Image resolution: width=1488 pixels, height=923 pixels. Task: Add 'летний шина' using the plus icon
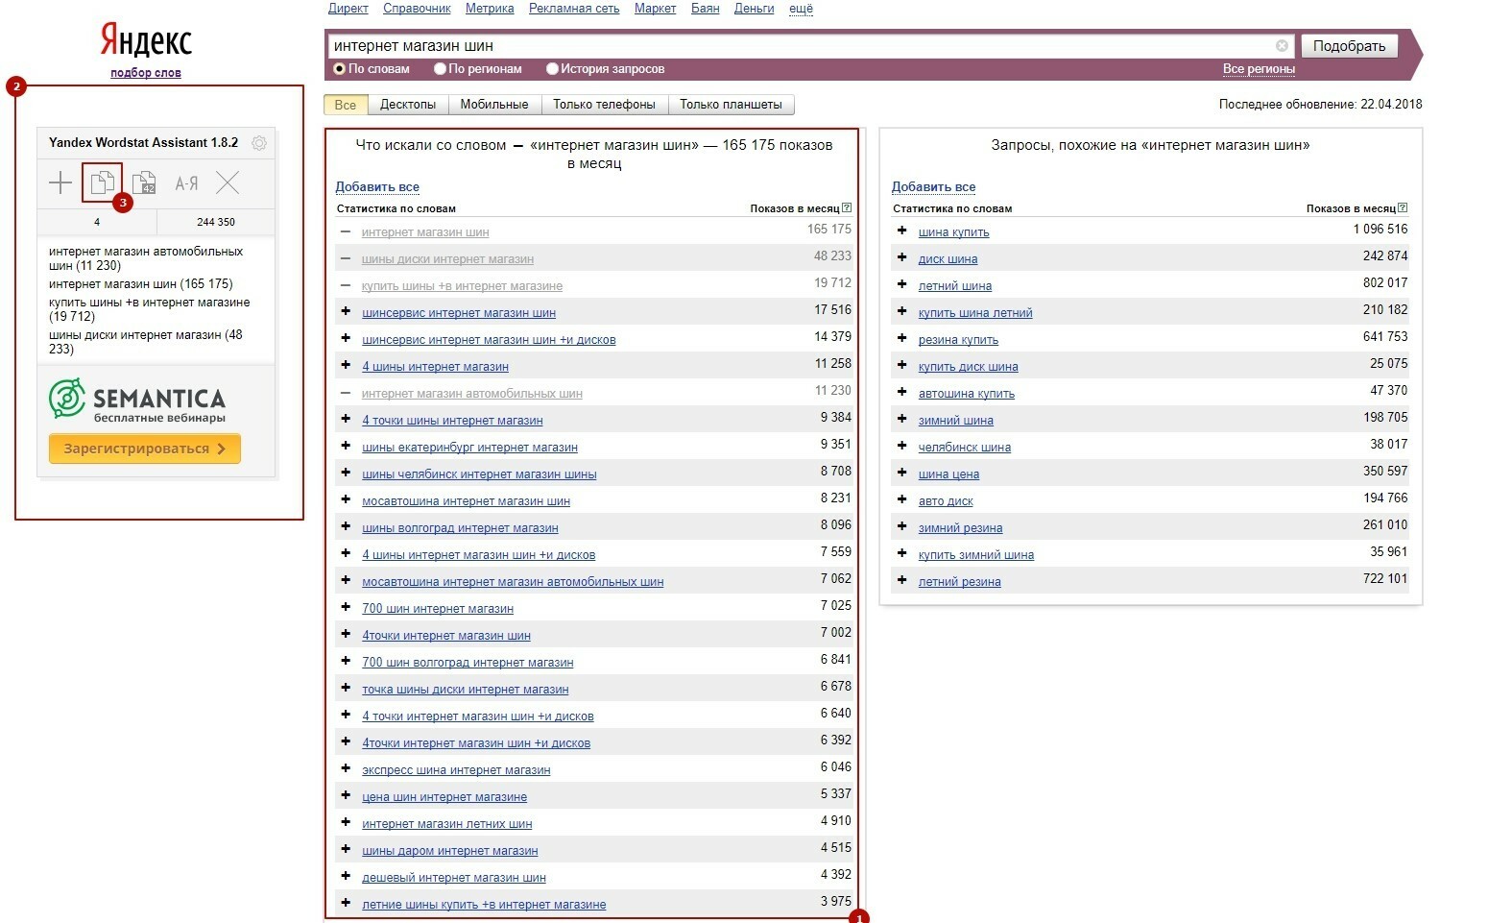901,284
